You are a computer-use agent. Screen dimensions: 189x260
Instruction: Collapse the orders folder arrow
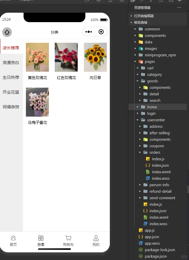140,152
